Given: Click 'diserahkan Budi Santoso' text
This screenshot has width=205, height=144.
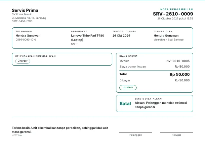Looking at the screenshot, I should [169, 40].
